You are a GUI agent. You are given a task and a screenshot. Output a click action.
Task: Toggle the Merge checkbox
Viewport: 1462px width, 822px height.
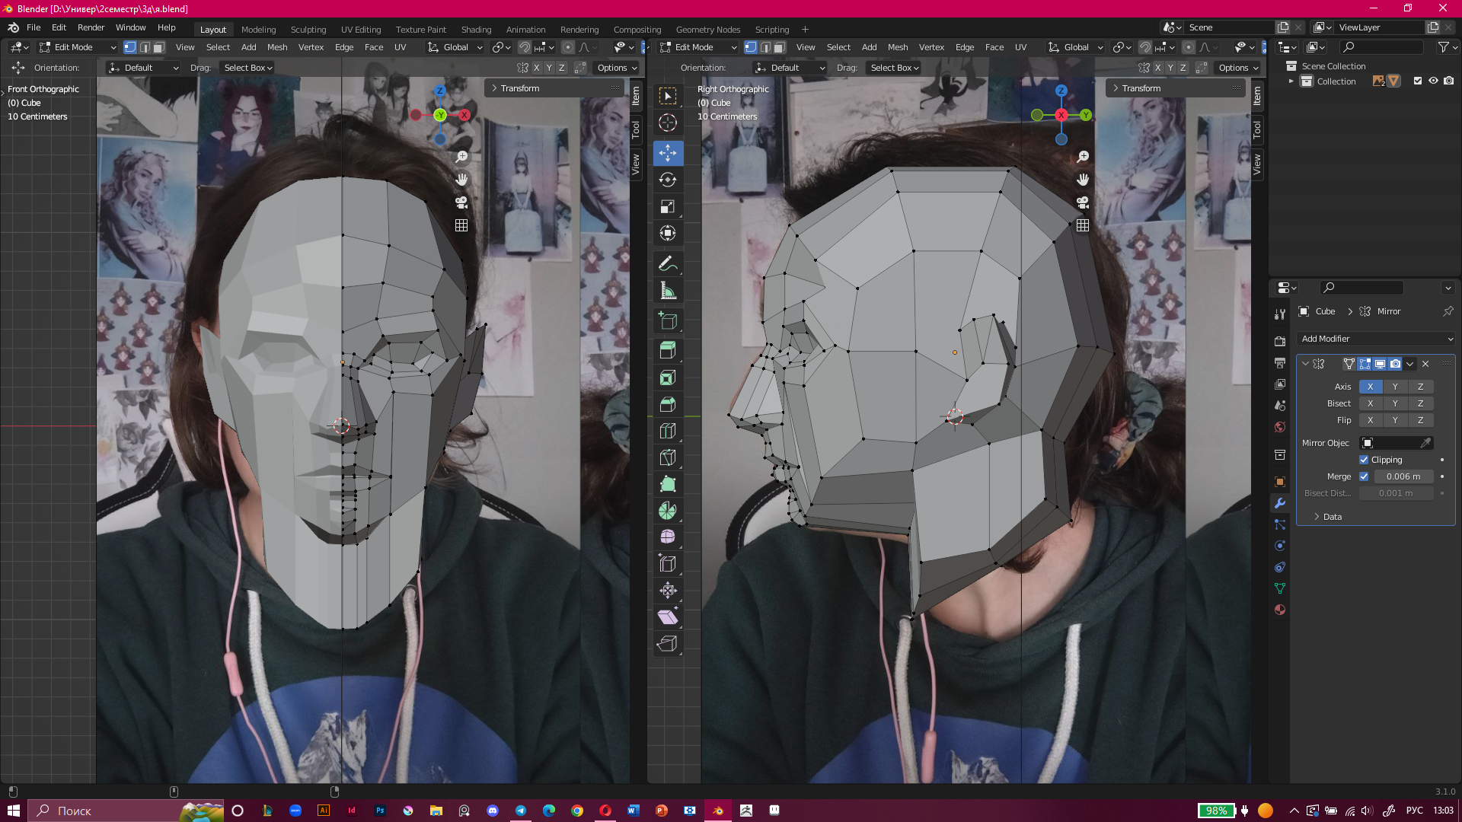tap(1364, 476)
